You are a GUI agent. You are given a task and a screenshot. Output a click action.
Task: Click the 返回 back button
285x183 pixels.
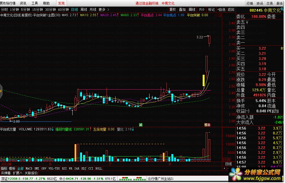click(231, 10)
